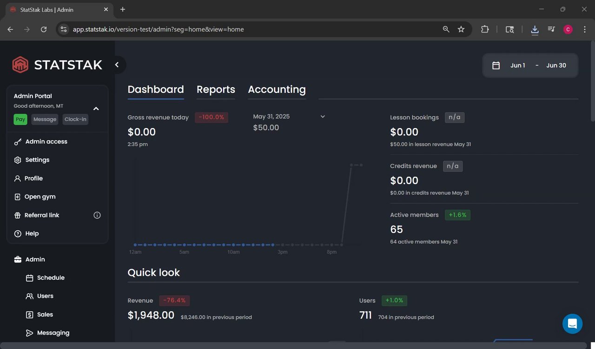Open the Jun 1 start date picker
Image resolution: width=595 pixels, height=349 pixels.
coord(517,65)
